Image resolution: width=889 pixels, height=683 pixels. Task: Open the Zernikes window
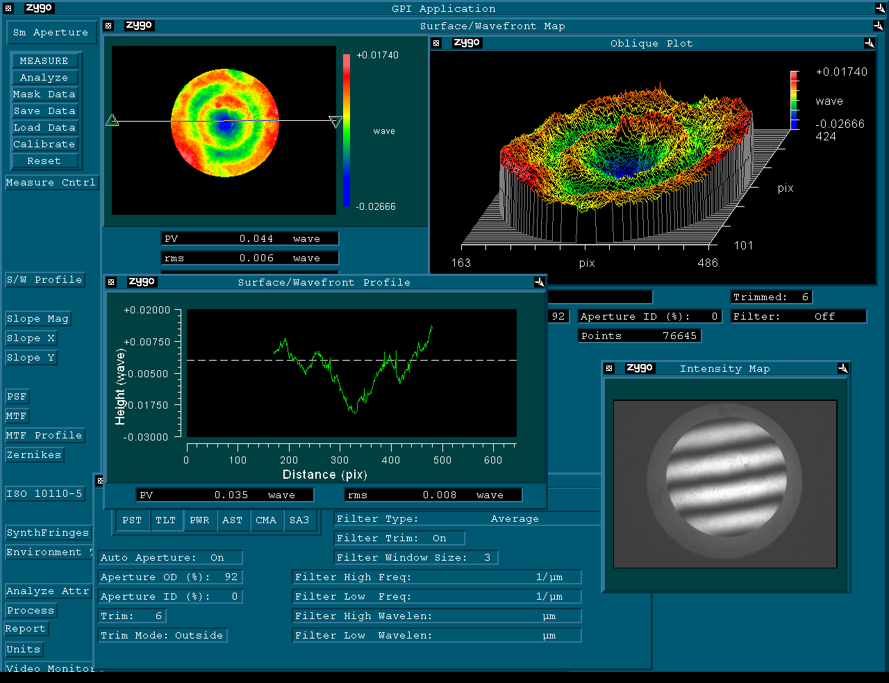coord(34,454)
